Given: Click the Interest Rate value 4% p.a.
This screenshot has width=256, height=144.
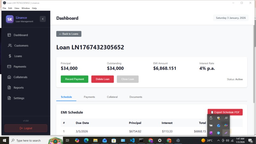Looking at the screenshot, I should 207,68.
